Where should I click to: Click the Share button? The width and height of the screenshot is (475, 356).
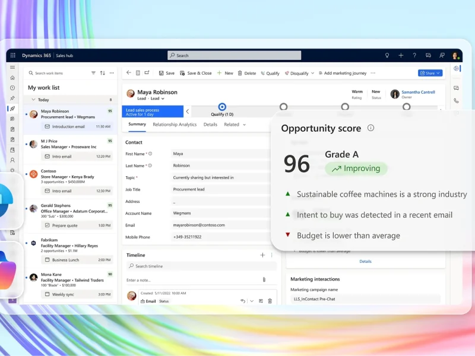pos(430,73)
